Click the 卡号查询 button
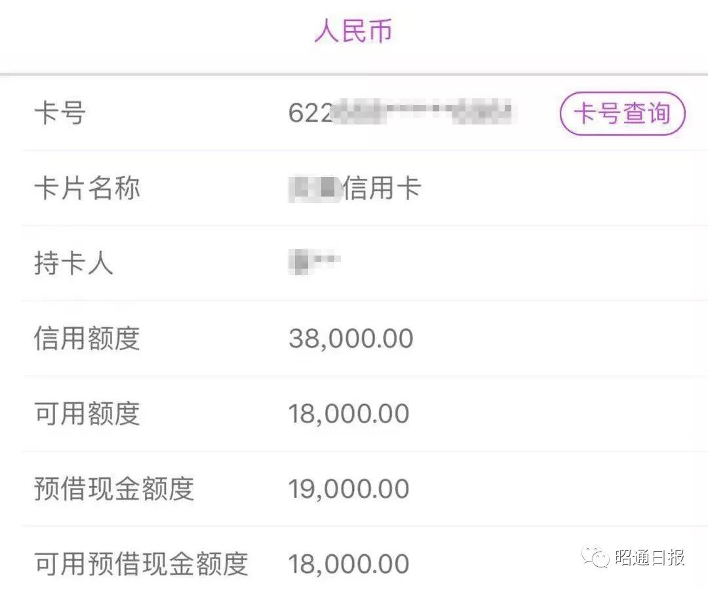This screenshot has height=589, width=708. click(623, 113)
